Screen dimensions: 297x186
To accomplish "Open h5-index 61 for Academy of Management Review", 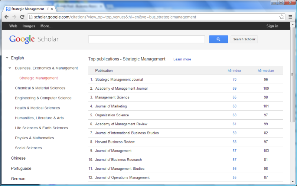I will [x=235, y=124].
